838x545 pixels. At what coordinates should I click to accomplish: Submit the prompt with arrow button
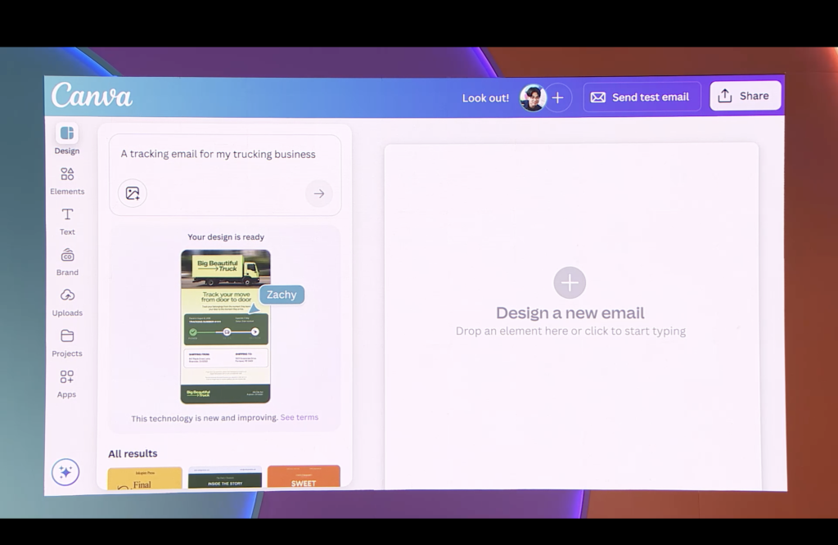[x=319, y=193]
